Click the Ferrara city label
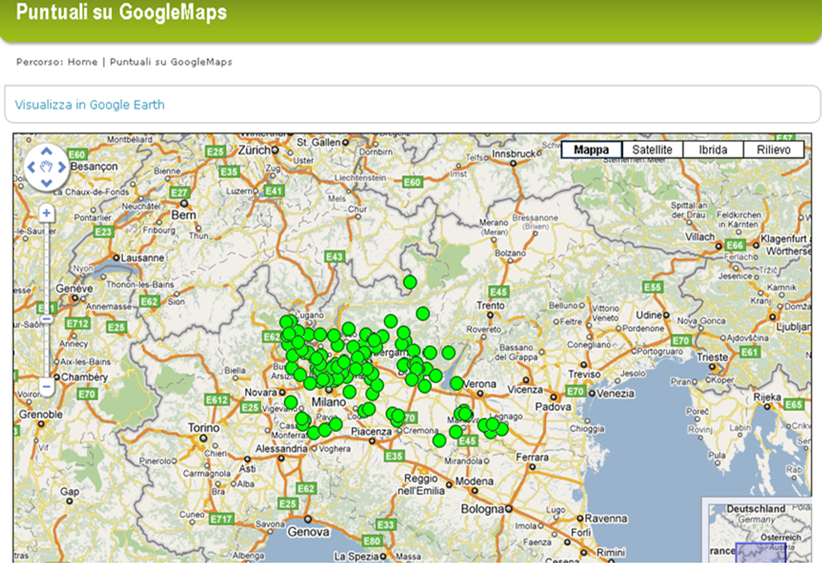Screen dimensions: 822x563 [532, 457]
